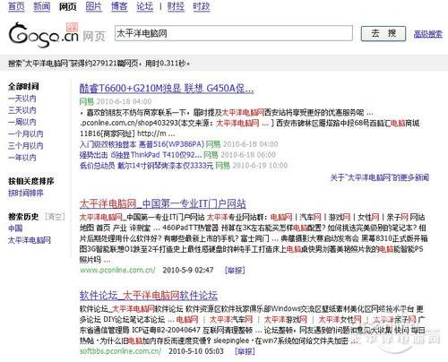This screenshot has height=362, width=448.
Task: Select 全部时间 filter
Action: click(x=23, y=87)
